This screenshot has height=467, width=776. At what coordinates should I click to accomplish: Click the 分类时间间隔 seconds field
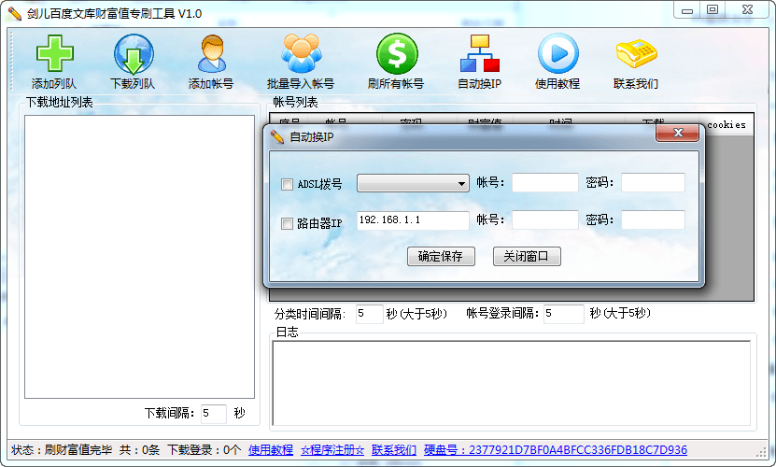pyautogui.click(x=369, y=314)
